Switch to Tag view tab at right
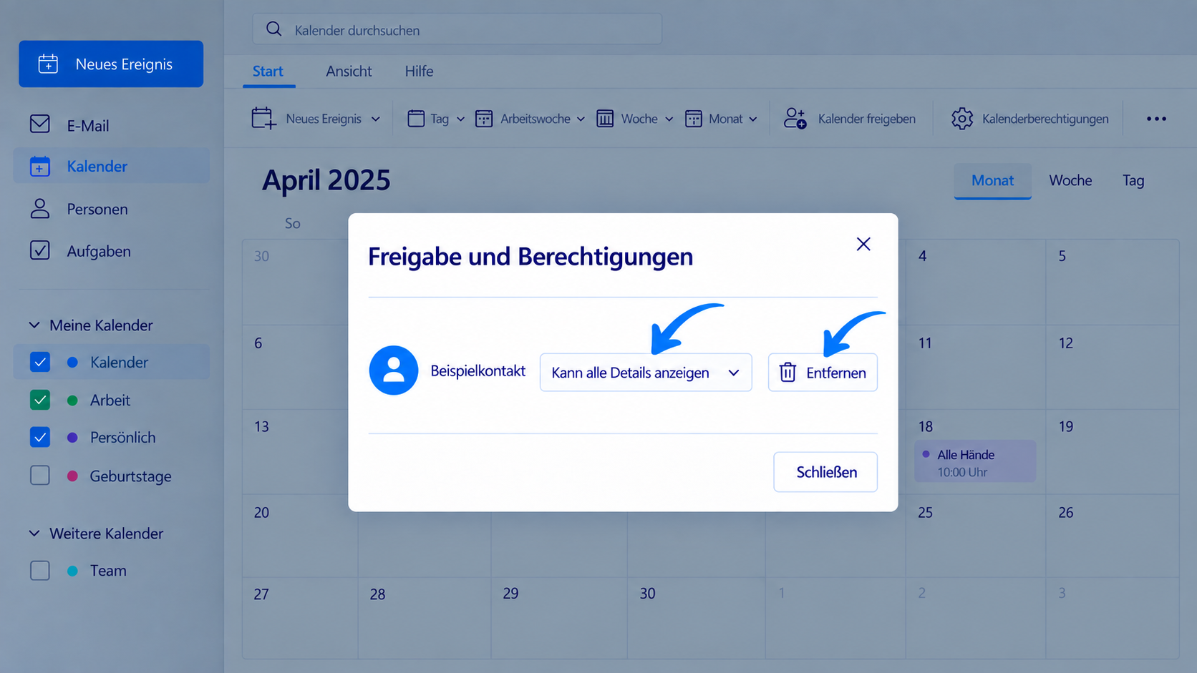The image size is (1197, 673). 1133,180
